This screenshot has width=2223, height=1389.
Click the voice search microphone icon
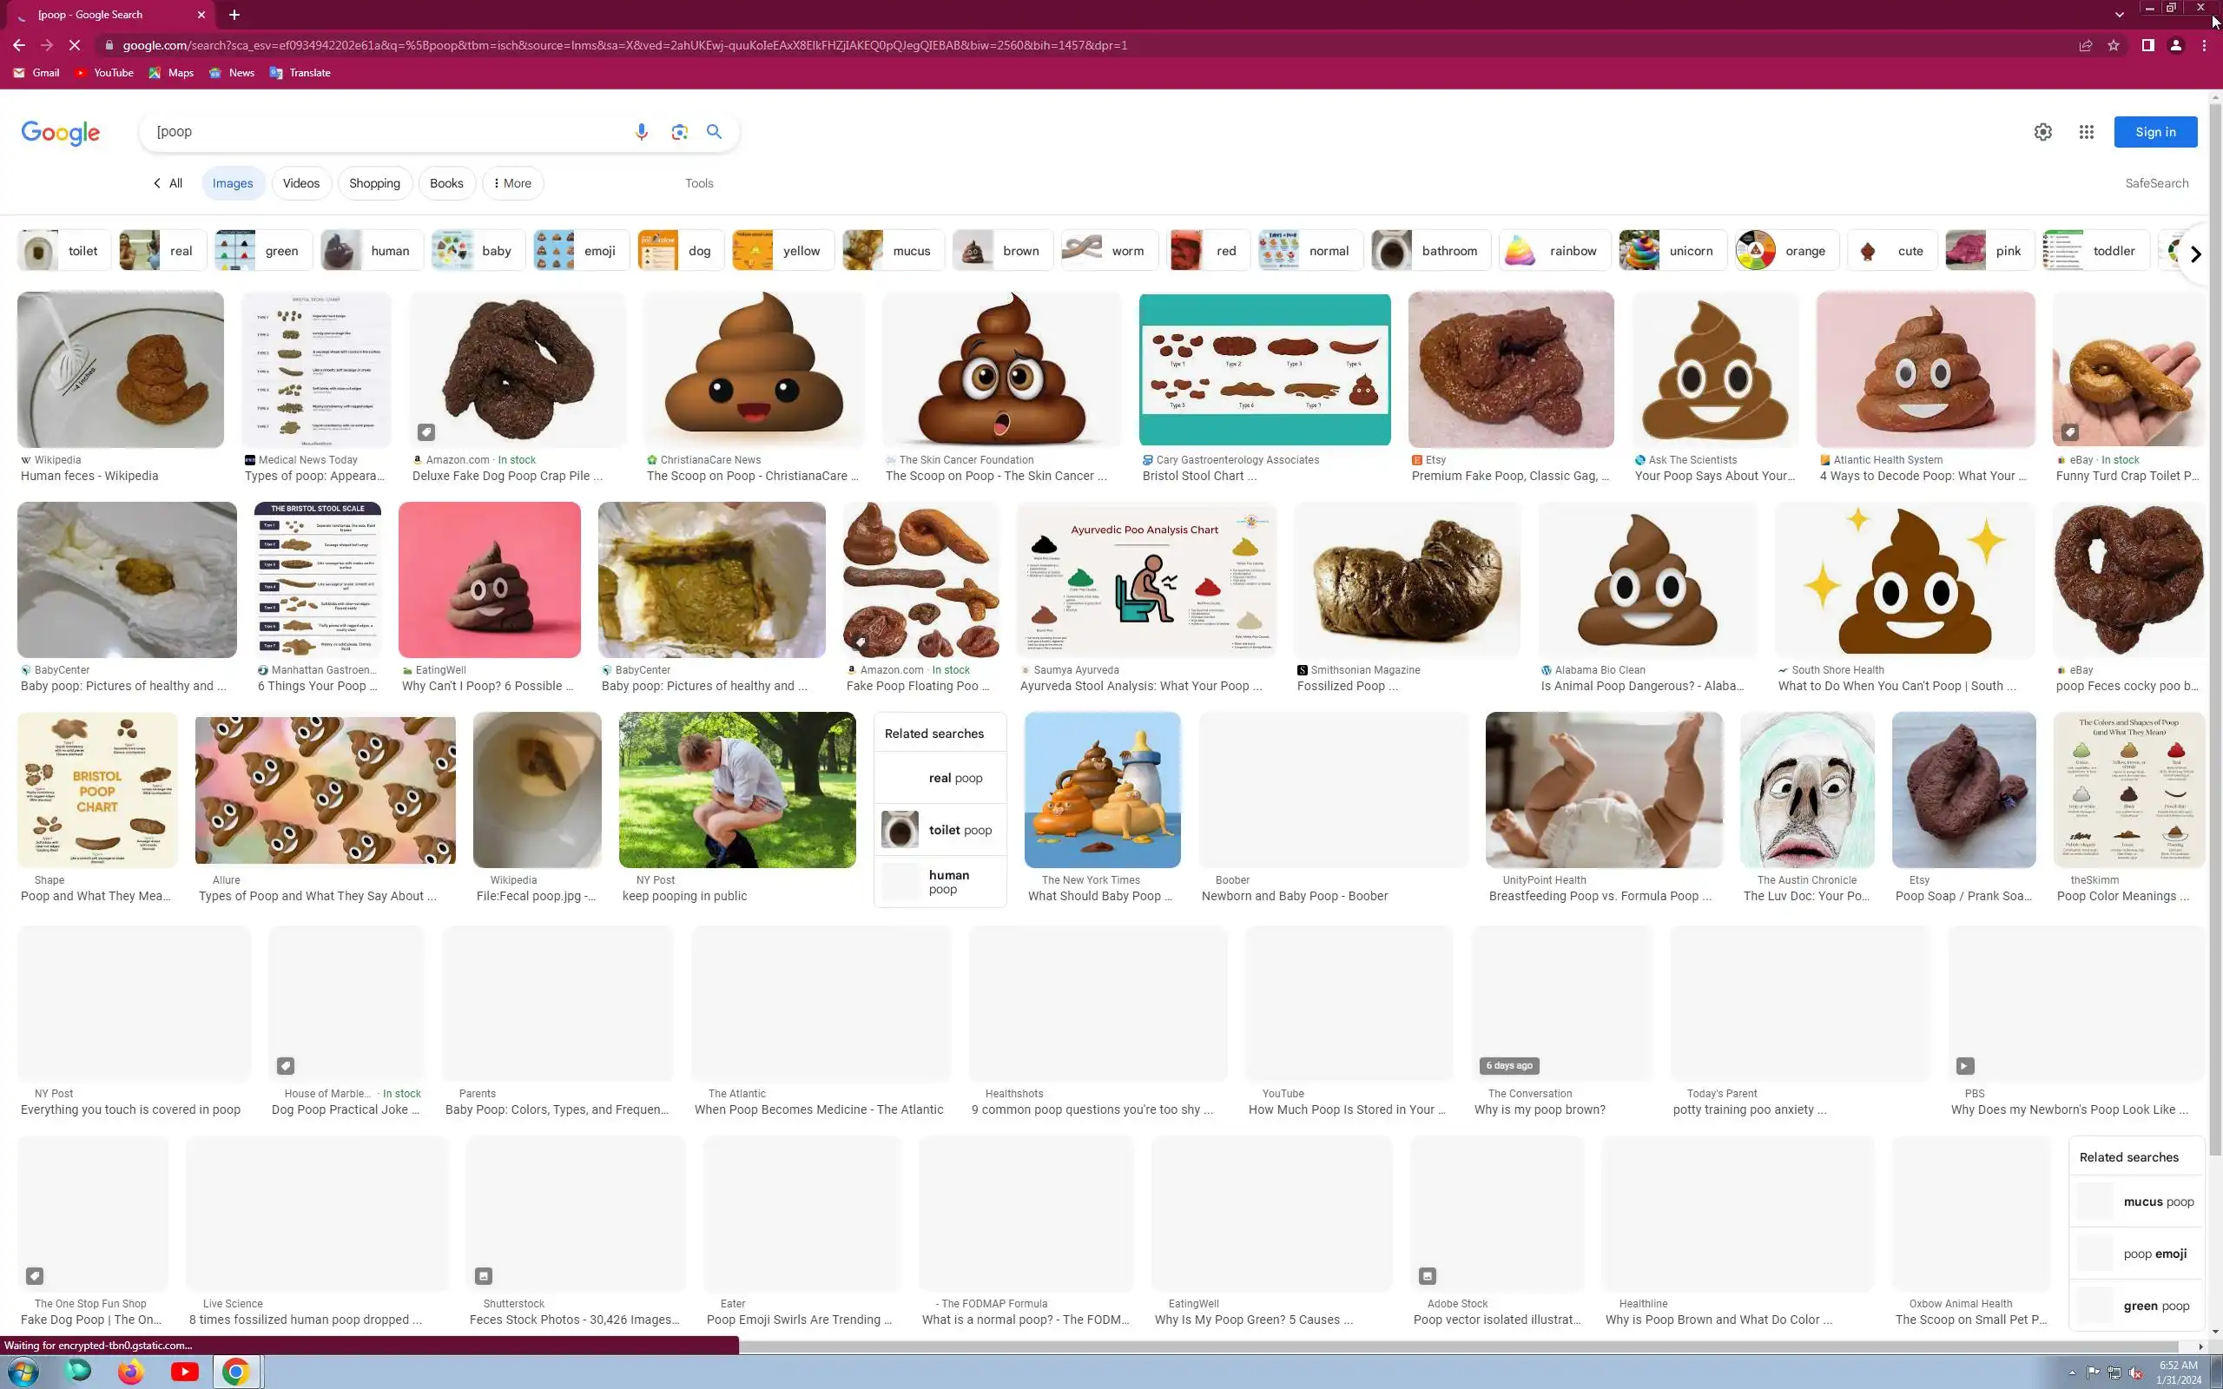pos(641,132)
